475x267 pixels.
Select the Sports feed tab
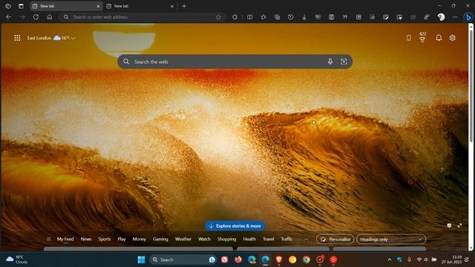pos(104,239)
